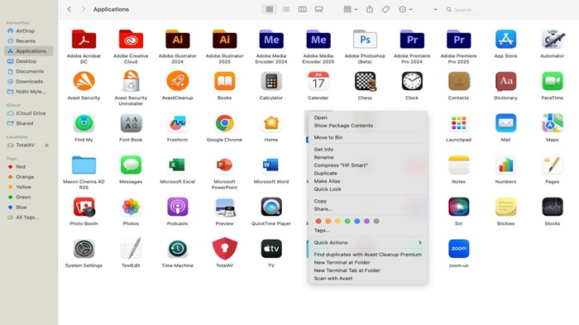Select the Chess app icon
Viewport: 579px width, 325px height.
(366, 81)
